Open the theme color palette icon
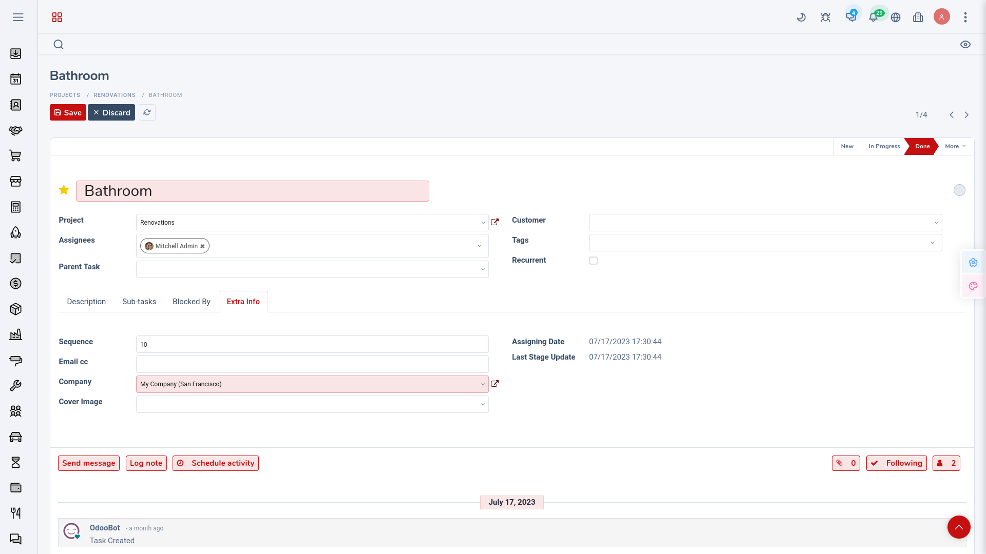The image size is (986, 554). [973, 286]
